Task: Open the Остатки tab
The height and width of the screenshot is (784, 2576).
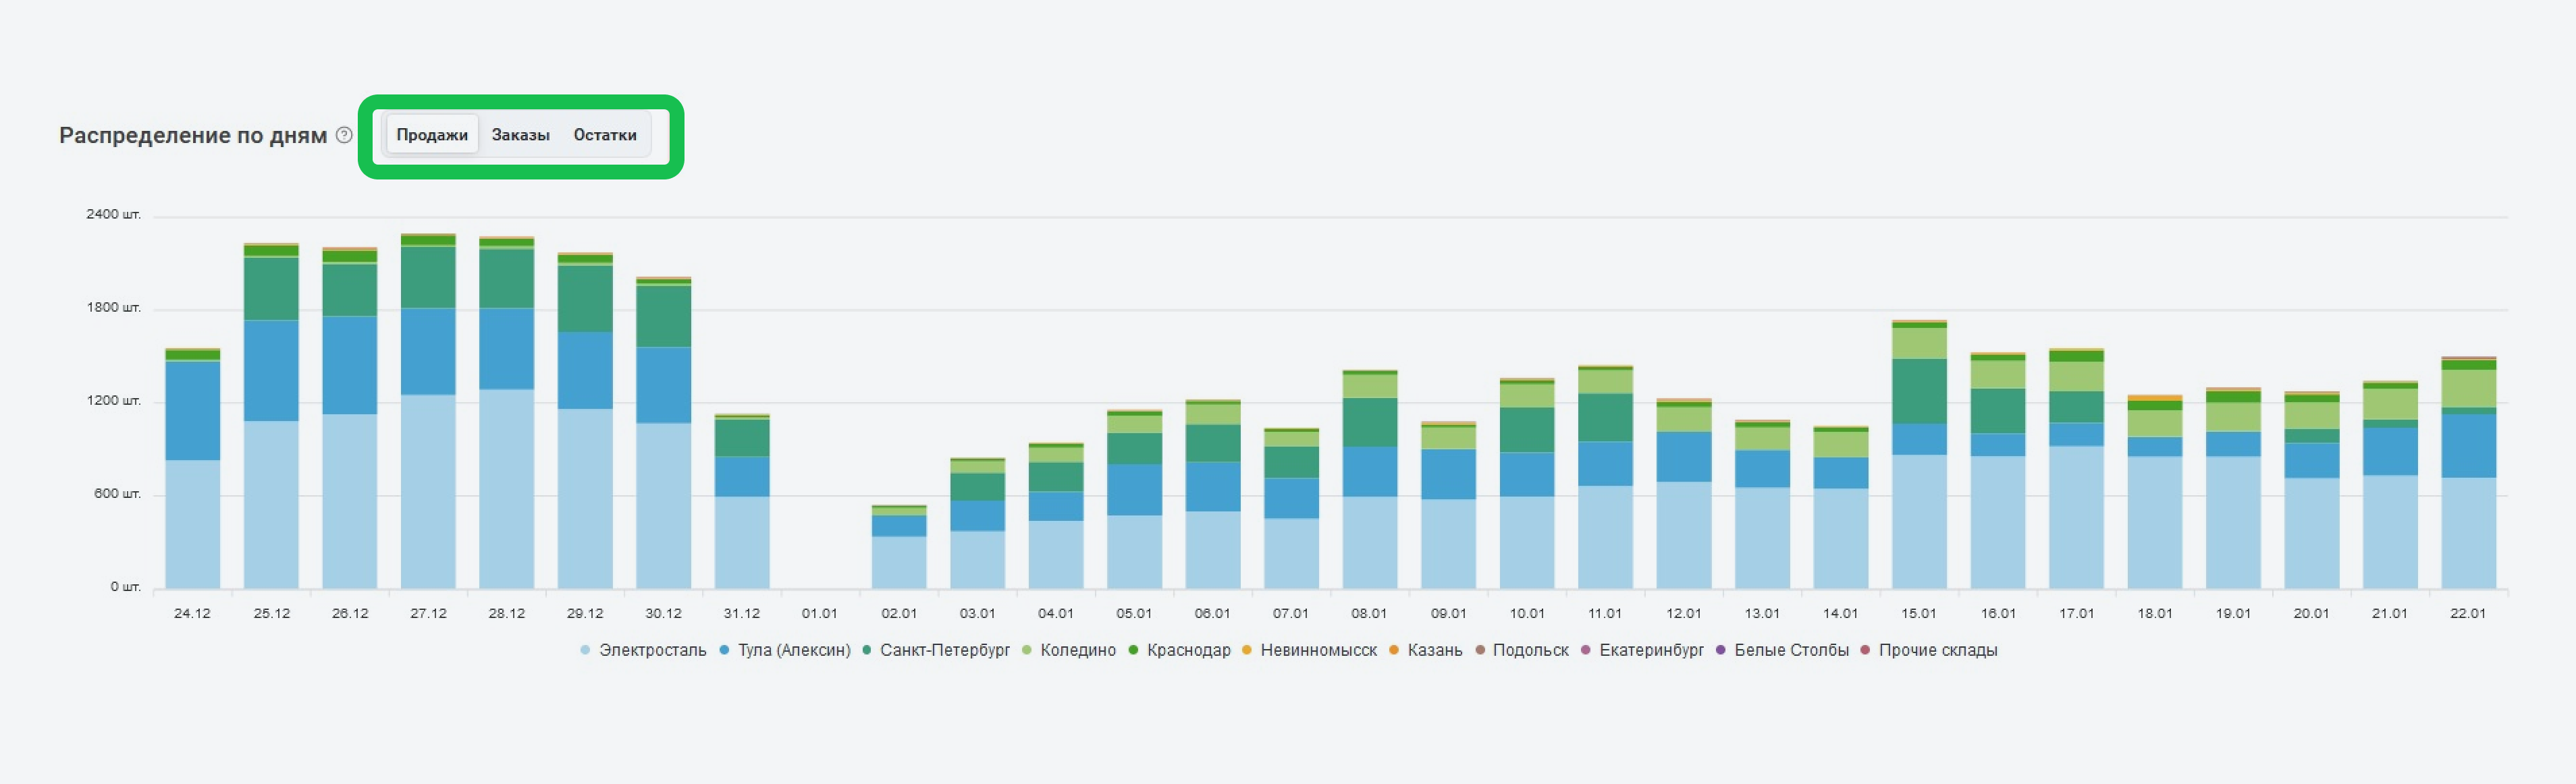Action: pos(604,135)
